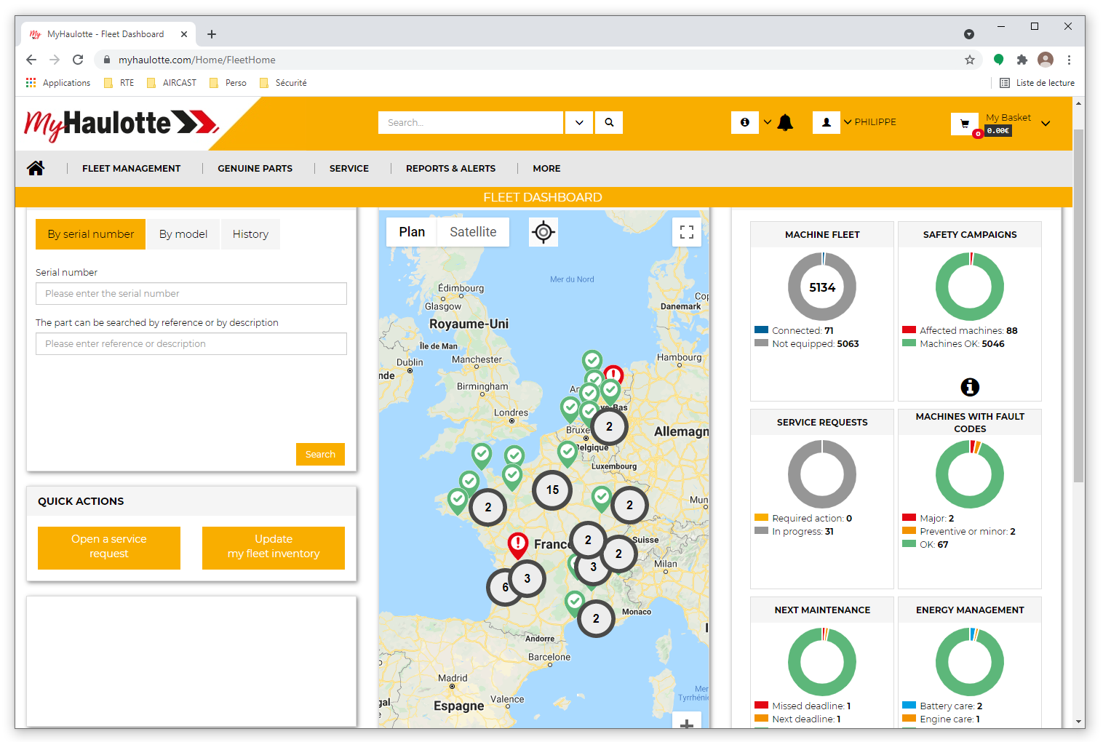The height and width of the screenshot is (742, 1103).
Task: Click Open a service request button
Action: (x=109, y=547)
